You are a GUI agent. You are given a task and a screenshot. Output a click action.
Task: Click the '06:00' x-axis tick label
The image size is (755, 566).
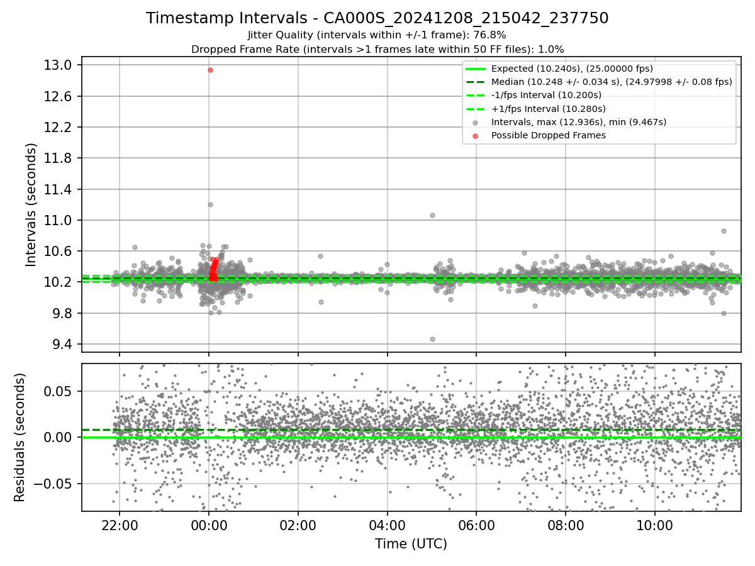[476, 524]
